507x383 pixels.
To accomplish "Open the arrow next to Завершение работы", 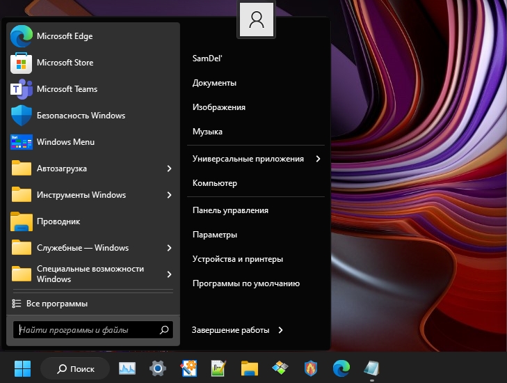I will 280,330.
